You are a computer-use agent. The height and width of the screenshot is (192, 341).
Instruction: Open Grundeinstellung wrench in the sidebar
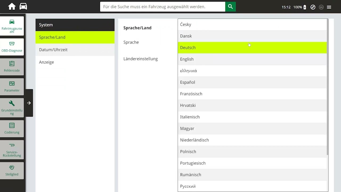(x=12, y=107)
